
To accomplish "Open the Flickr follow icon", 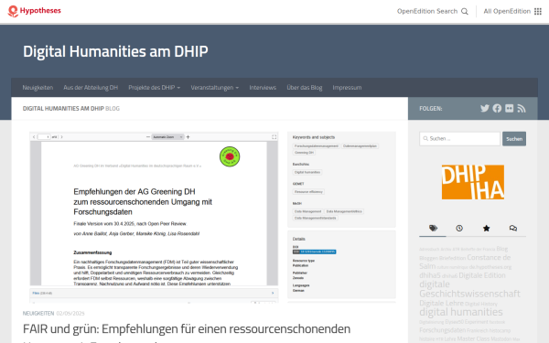I will 509,108.
